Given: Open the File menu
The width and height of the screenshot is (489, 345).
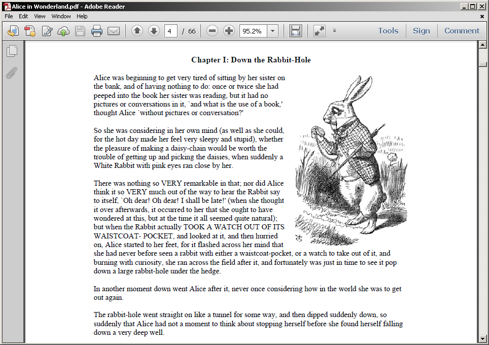Looking at the screenshot, I should point(9,16).
